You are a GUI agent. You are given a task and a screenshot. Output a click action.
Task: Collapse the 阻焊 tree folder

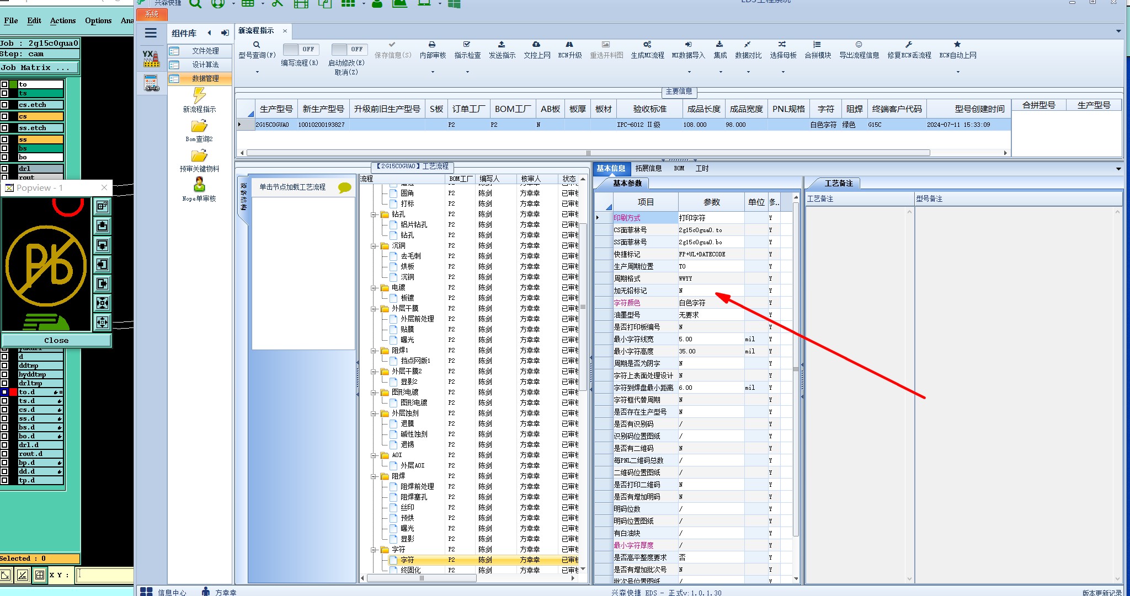click(374, 476)
